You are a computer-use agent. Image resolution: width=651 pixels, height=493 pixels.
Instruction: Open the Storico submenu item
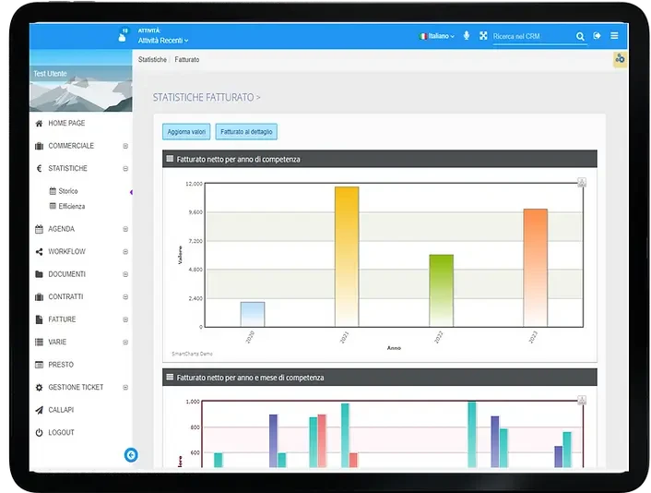click(x=68, y=191)
